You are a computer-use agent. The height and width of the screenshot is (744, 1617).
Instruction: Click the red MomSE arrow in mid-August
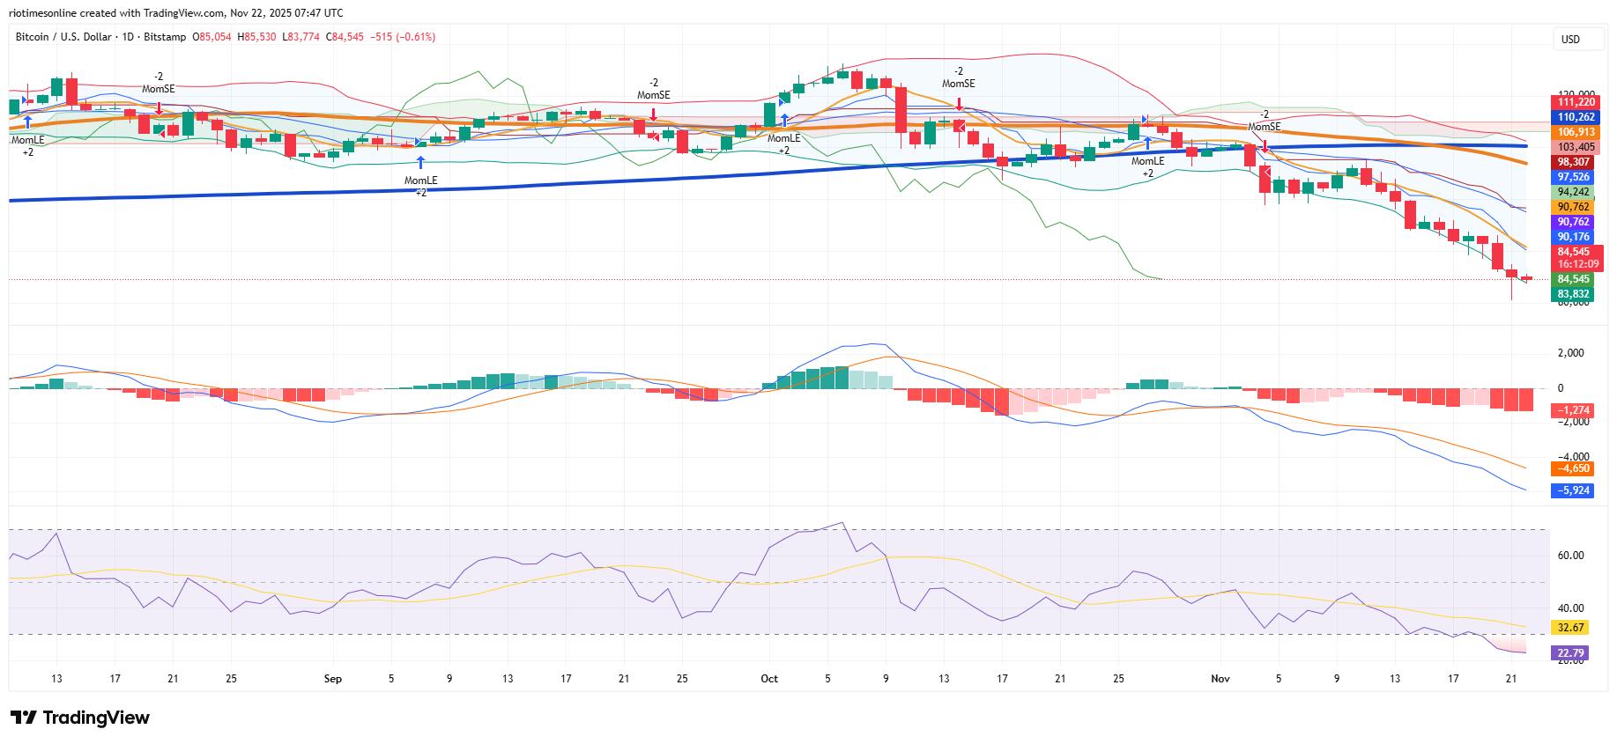(159, 108)
